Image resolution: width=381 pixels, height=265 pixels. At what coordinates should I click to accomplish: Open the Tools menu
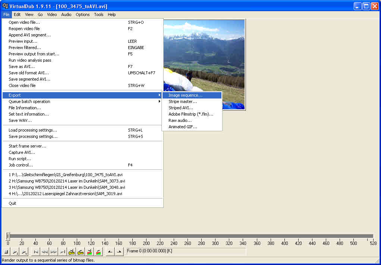[x=99, y=14]
